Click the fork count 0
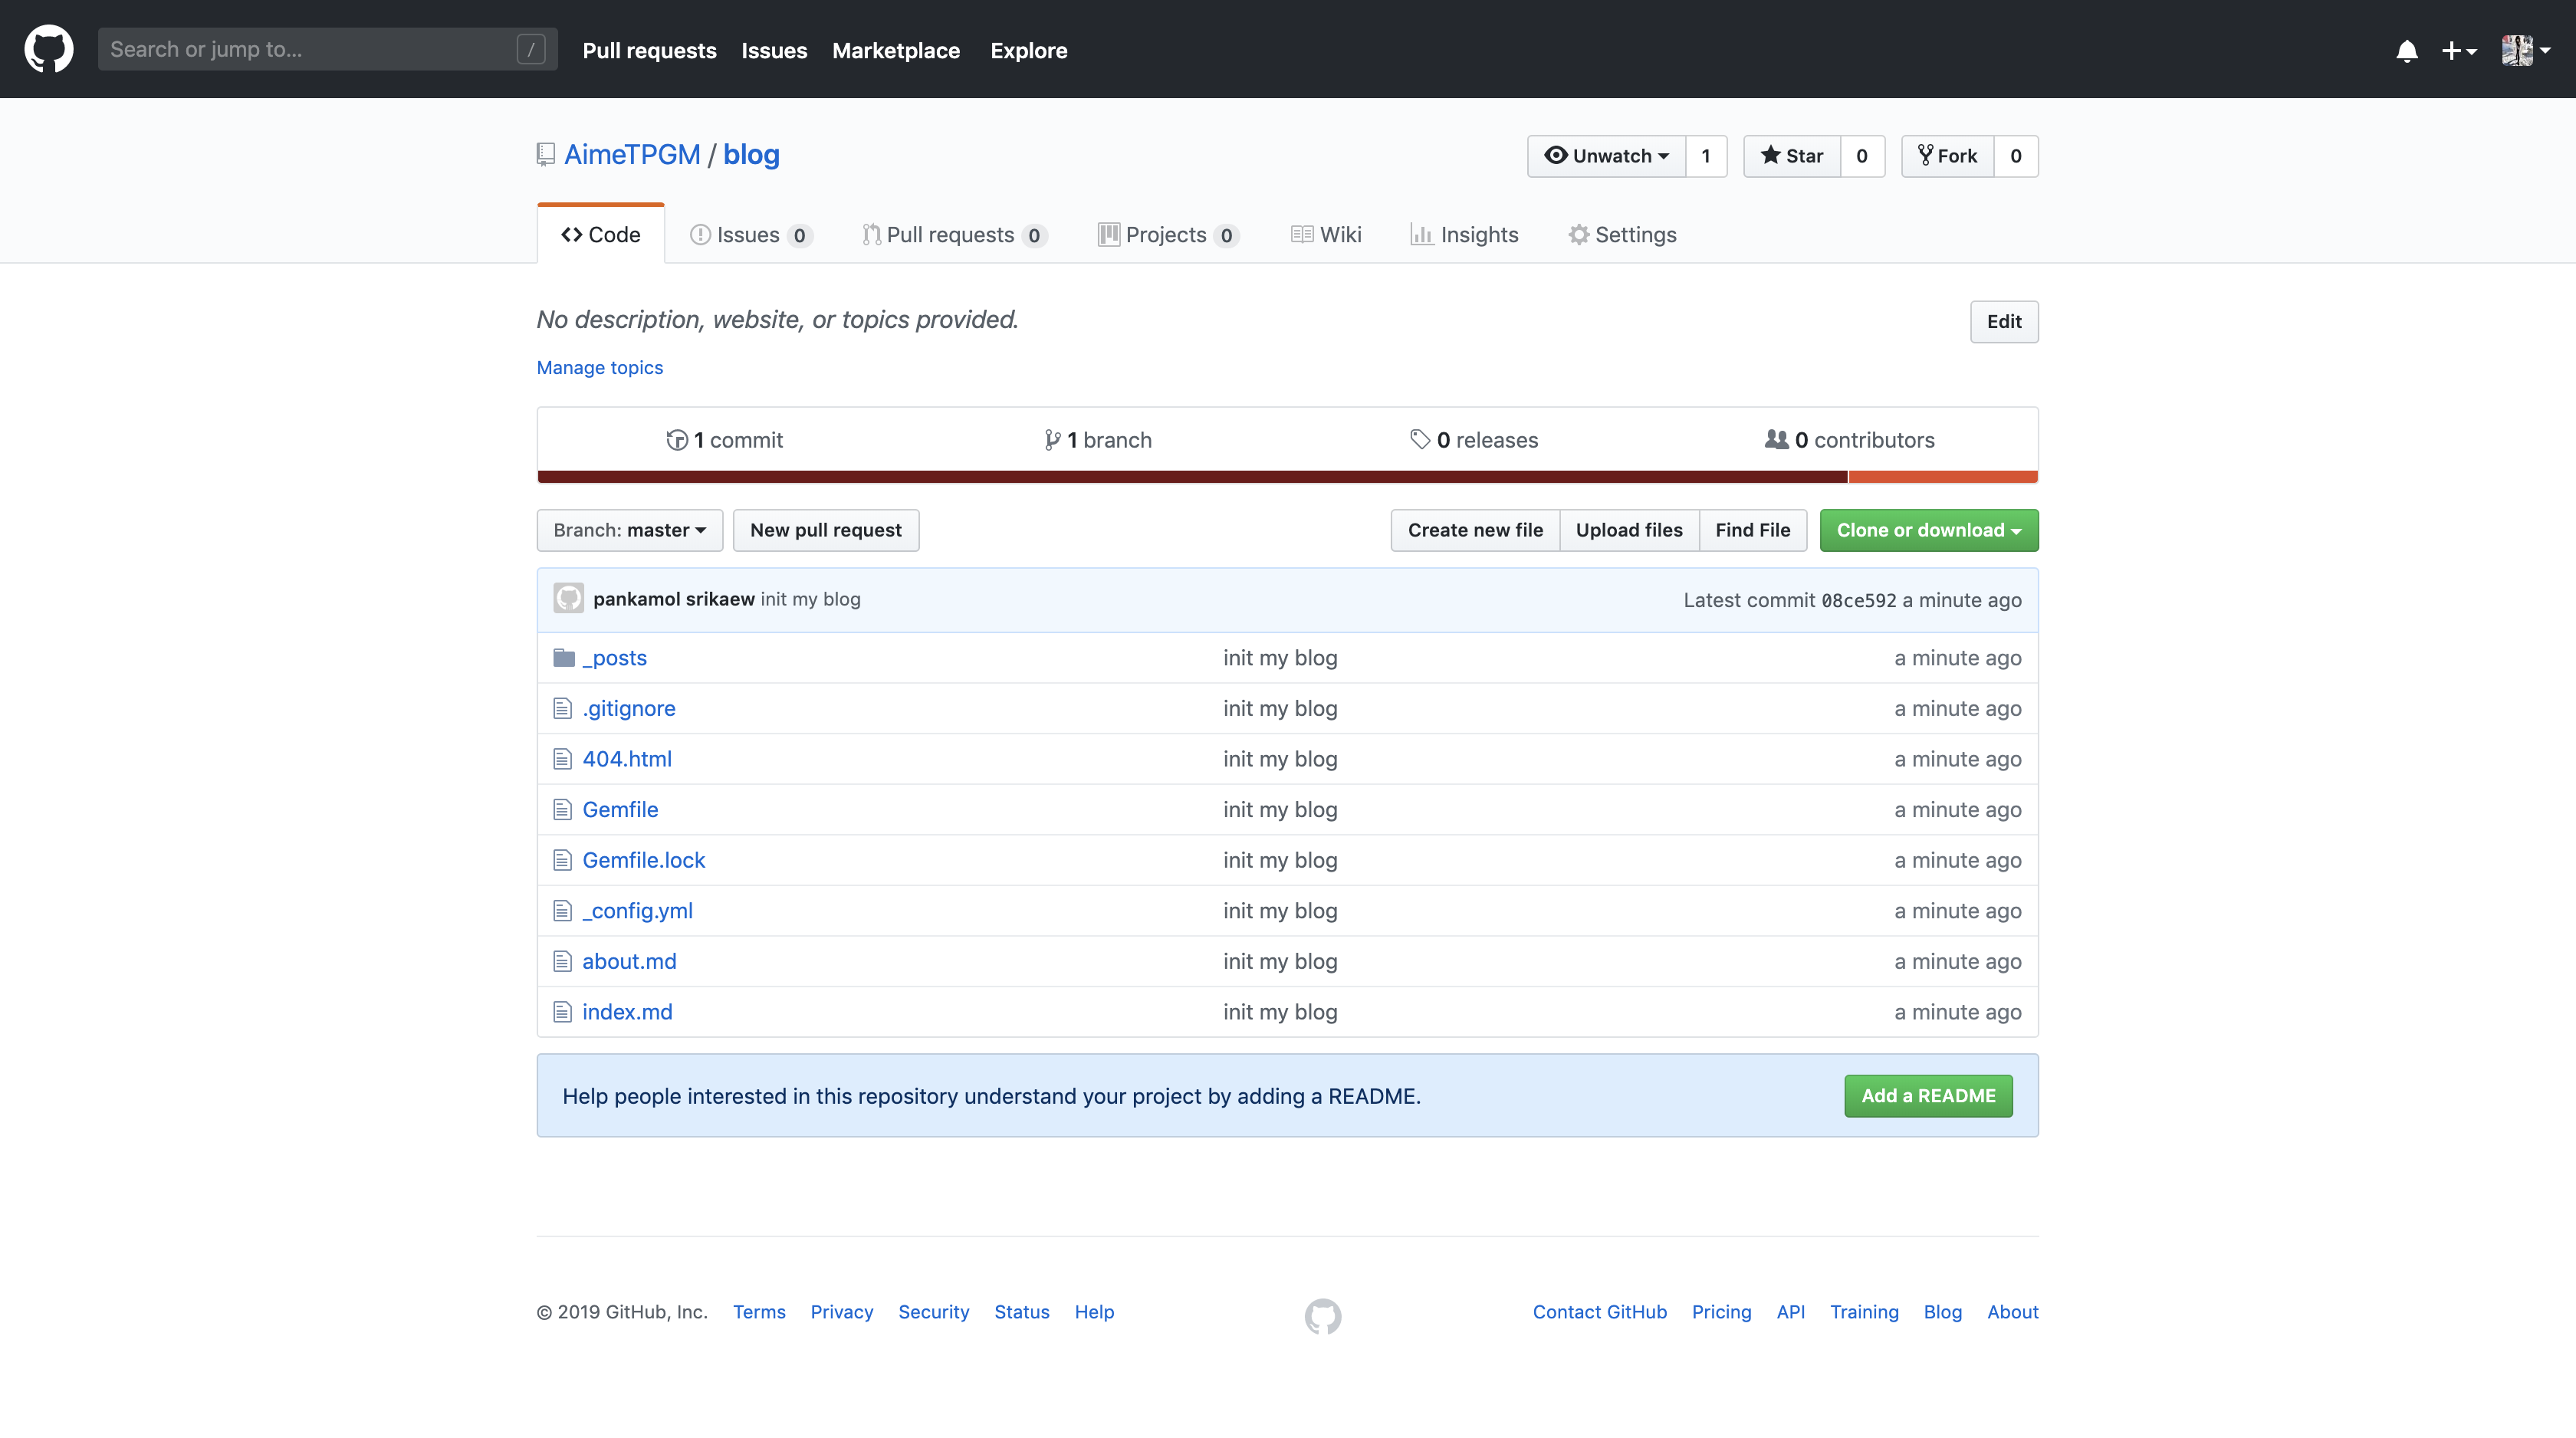 point(2016,156)
